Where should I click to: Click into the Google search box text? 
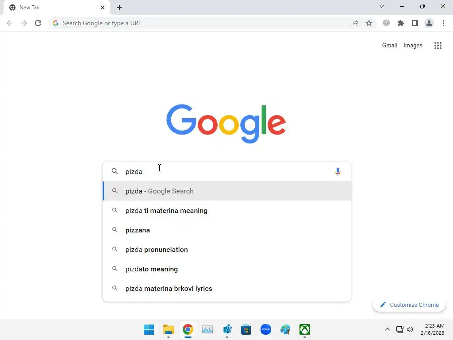click(x=227, y=171)
